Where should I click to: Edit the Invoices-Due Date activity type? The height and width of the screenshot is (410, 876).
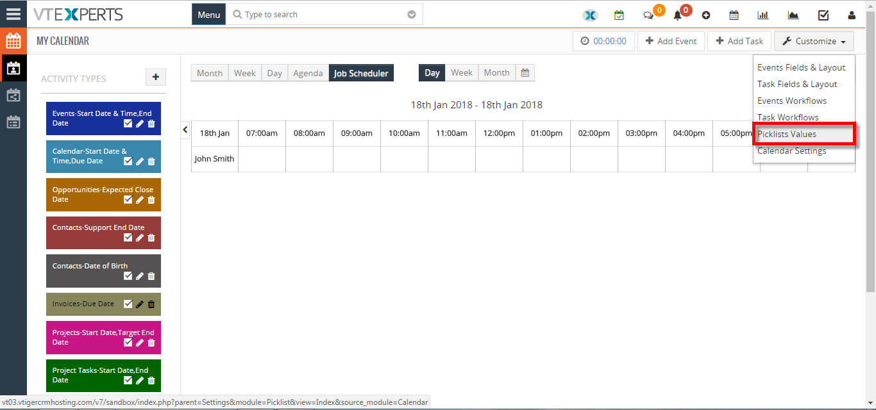(140, 304)
